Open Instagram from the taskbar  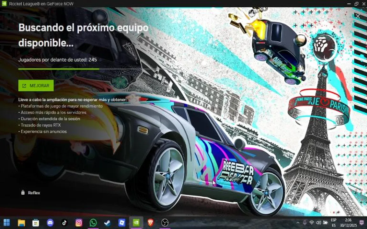pos(79,223)
